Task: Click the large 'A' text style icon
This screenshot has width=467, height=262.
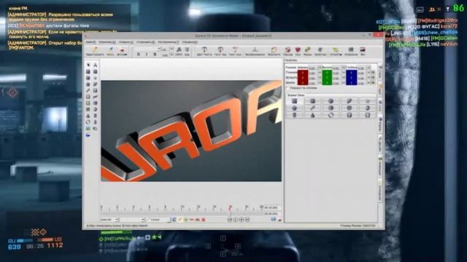Action: point(179,49)
